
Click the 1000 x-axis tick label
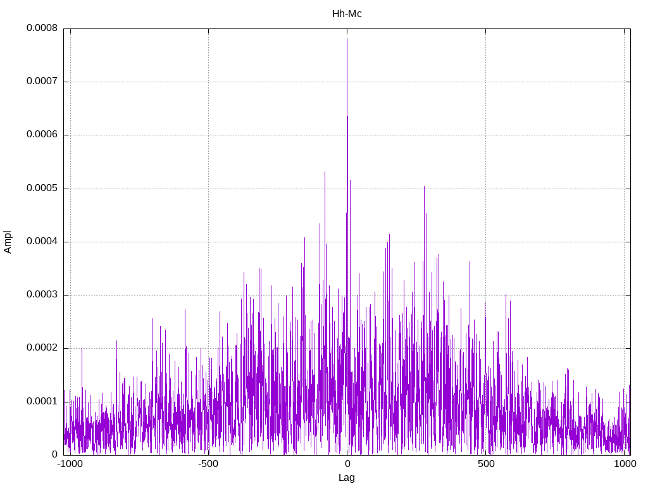click(625, 464)
